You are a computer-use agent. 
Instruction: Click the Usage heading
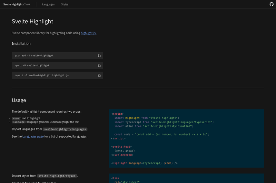point(19,100)
